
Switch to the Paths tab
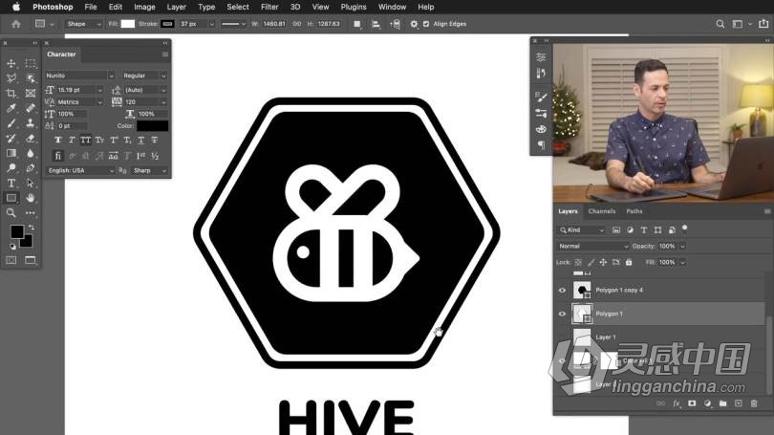click(634, 211)
